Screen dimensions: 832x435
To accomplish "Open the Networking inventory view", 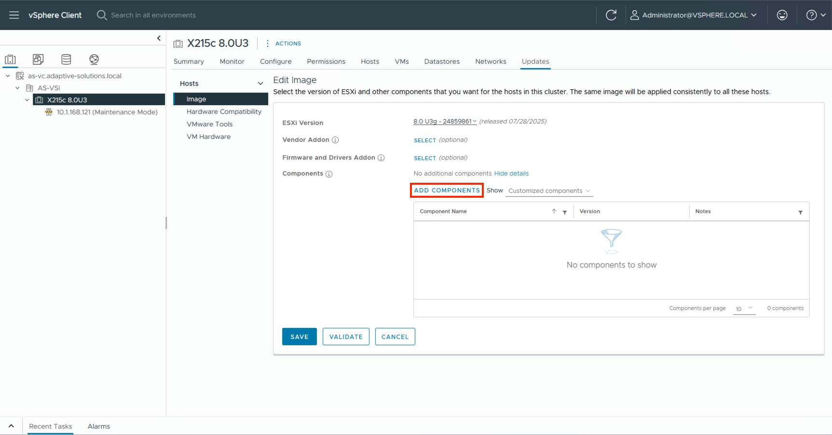I will coord(94,59).
